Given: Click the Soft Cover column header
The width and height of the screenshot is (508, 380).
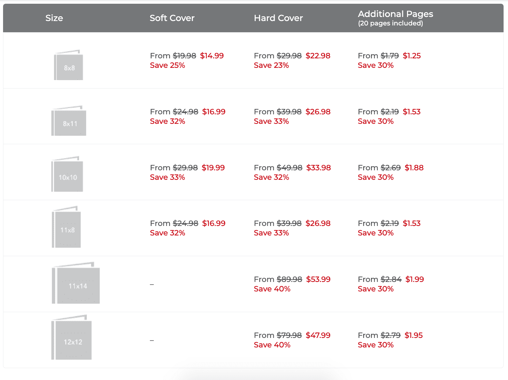Looking at the screenshot, I should point(172,18).
